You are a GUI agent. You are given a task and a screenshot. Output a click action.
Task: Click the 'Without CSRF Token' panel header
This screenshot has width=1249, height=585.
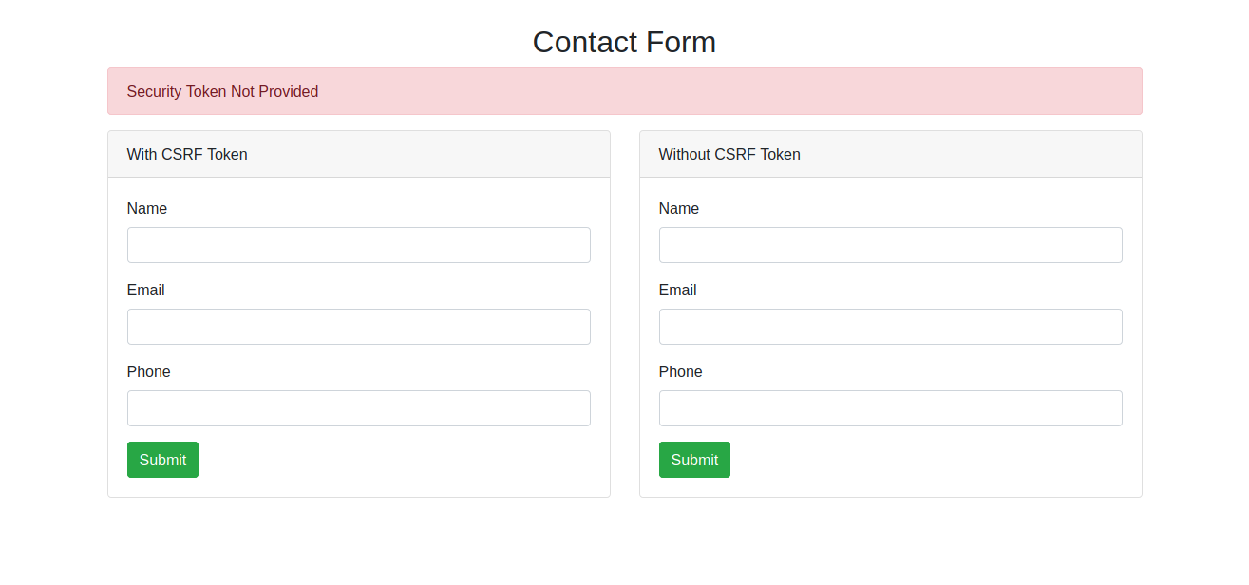[x=729, y=154]
